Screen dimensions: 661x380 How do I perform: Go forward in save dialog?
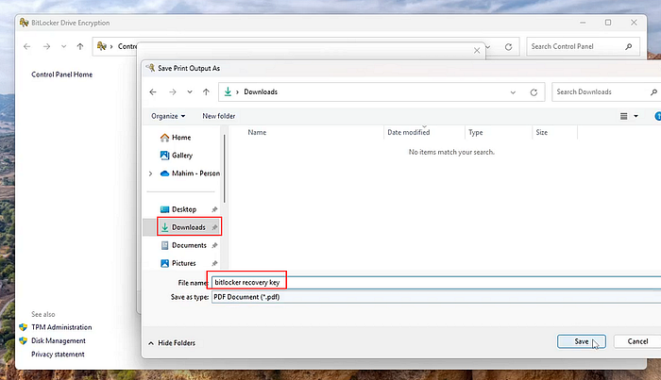click(x=173, y=91)
